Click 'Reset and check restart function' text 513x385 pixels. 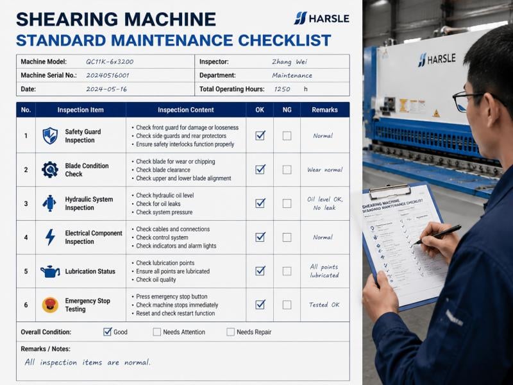pos(175,313)
